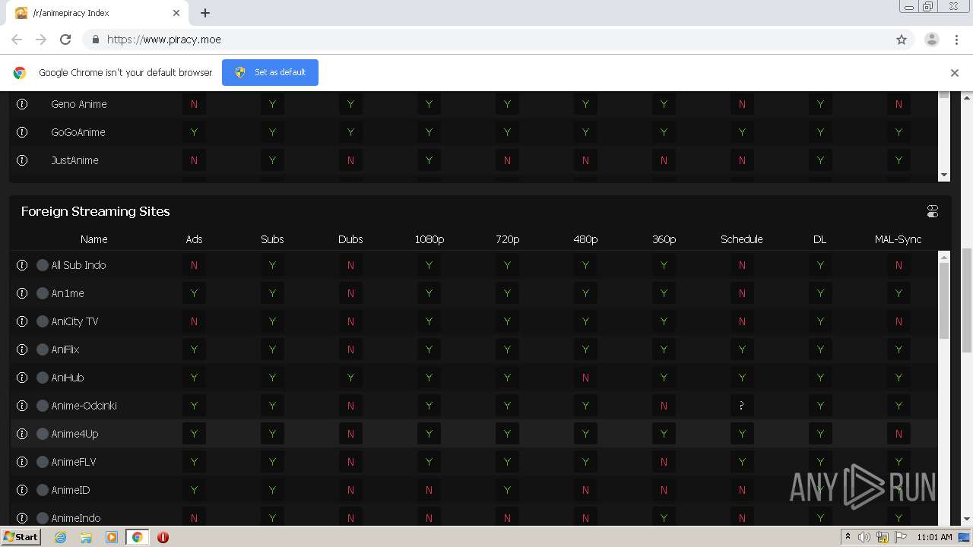Sort by the MAL-Sync column header

(899, 239)
